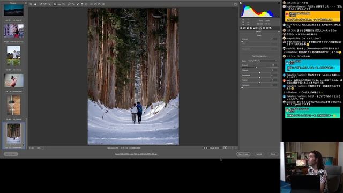Select the Targeted Adjustment tool
This screenshot has height=193, width=343.
point(49,4)
